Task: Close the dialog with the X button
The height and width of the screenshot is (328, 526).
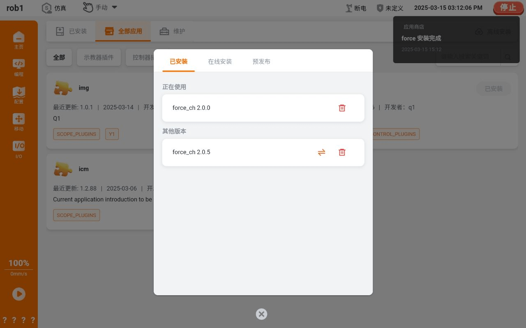Action: (x=261, y=314)
